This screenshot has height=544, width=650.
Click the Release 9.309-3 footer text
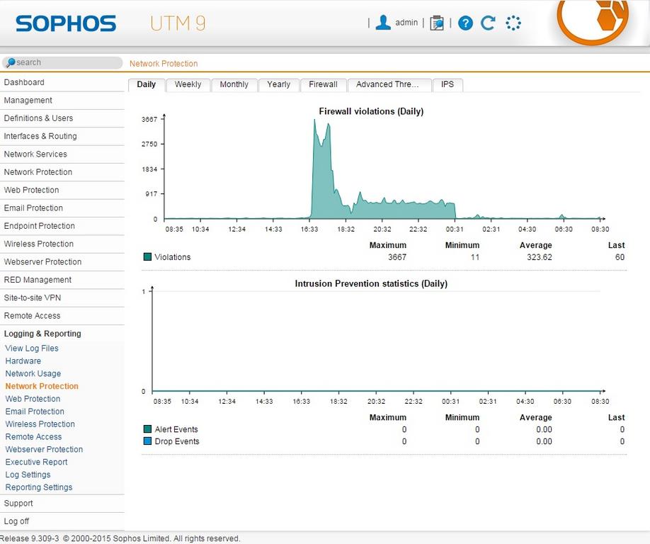(30, 538)
